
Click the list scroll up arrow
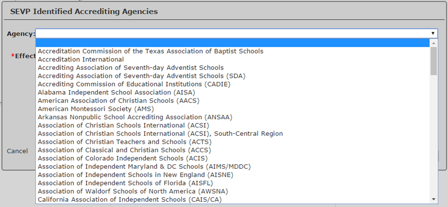434,42
